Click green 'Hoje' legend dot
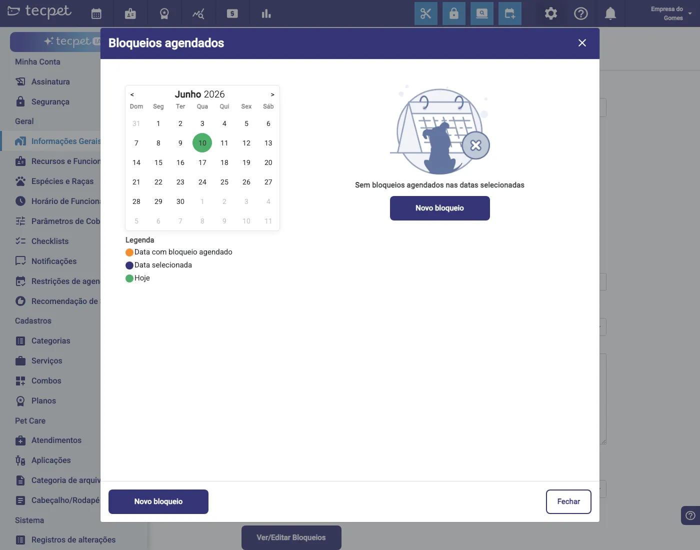The width and height of the screenshot is (700, 550). click(129, 278)
